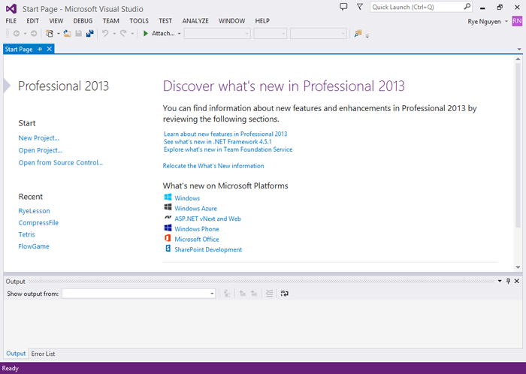526x374 pixels.
Task: Switch to the Error List tab
Action: point(43,354)
